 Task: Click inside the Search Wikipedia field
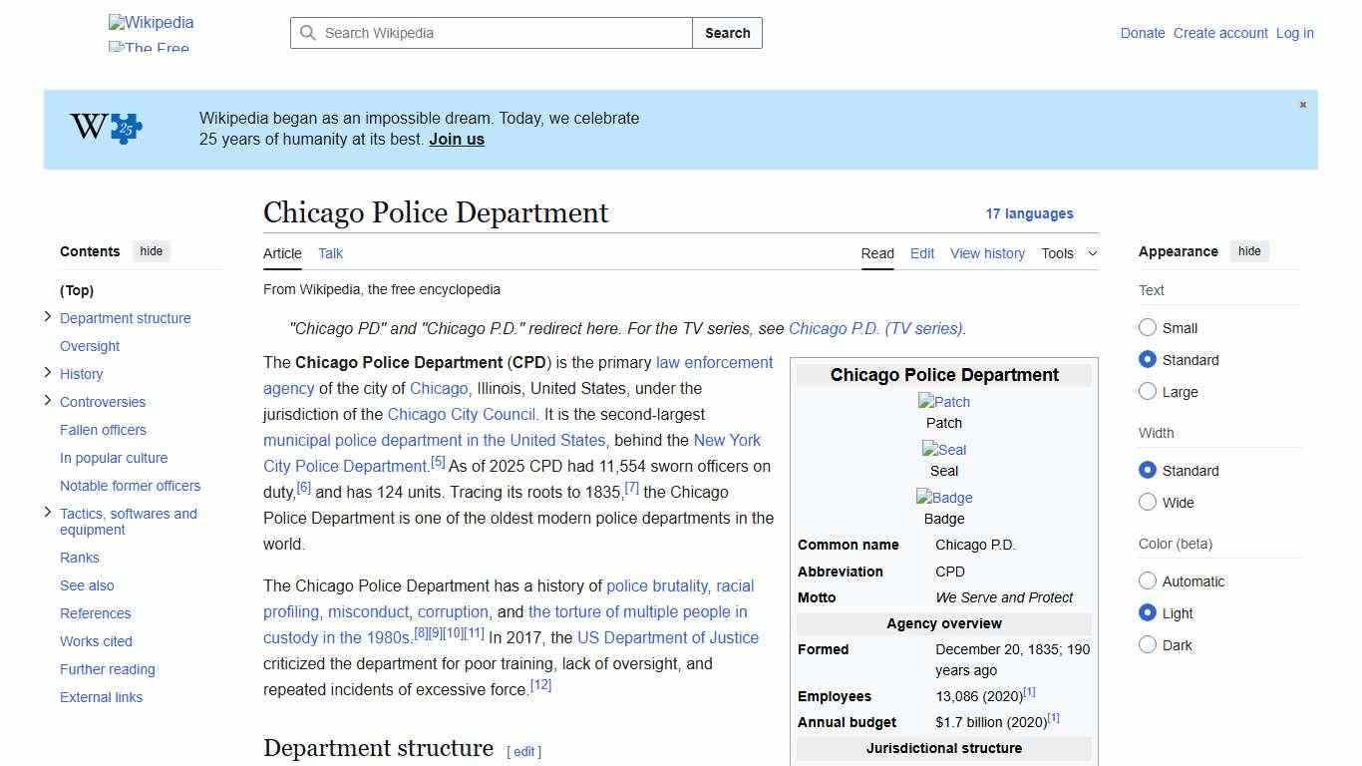(489, 33)
